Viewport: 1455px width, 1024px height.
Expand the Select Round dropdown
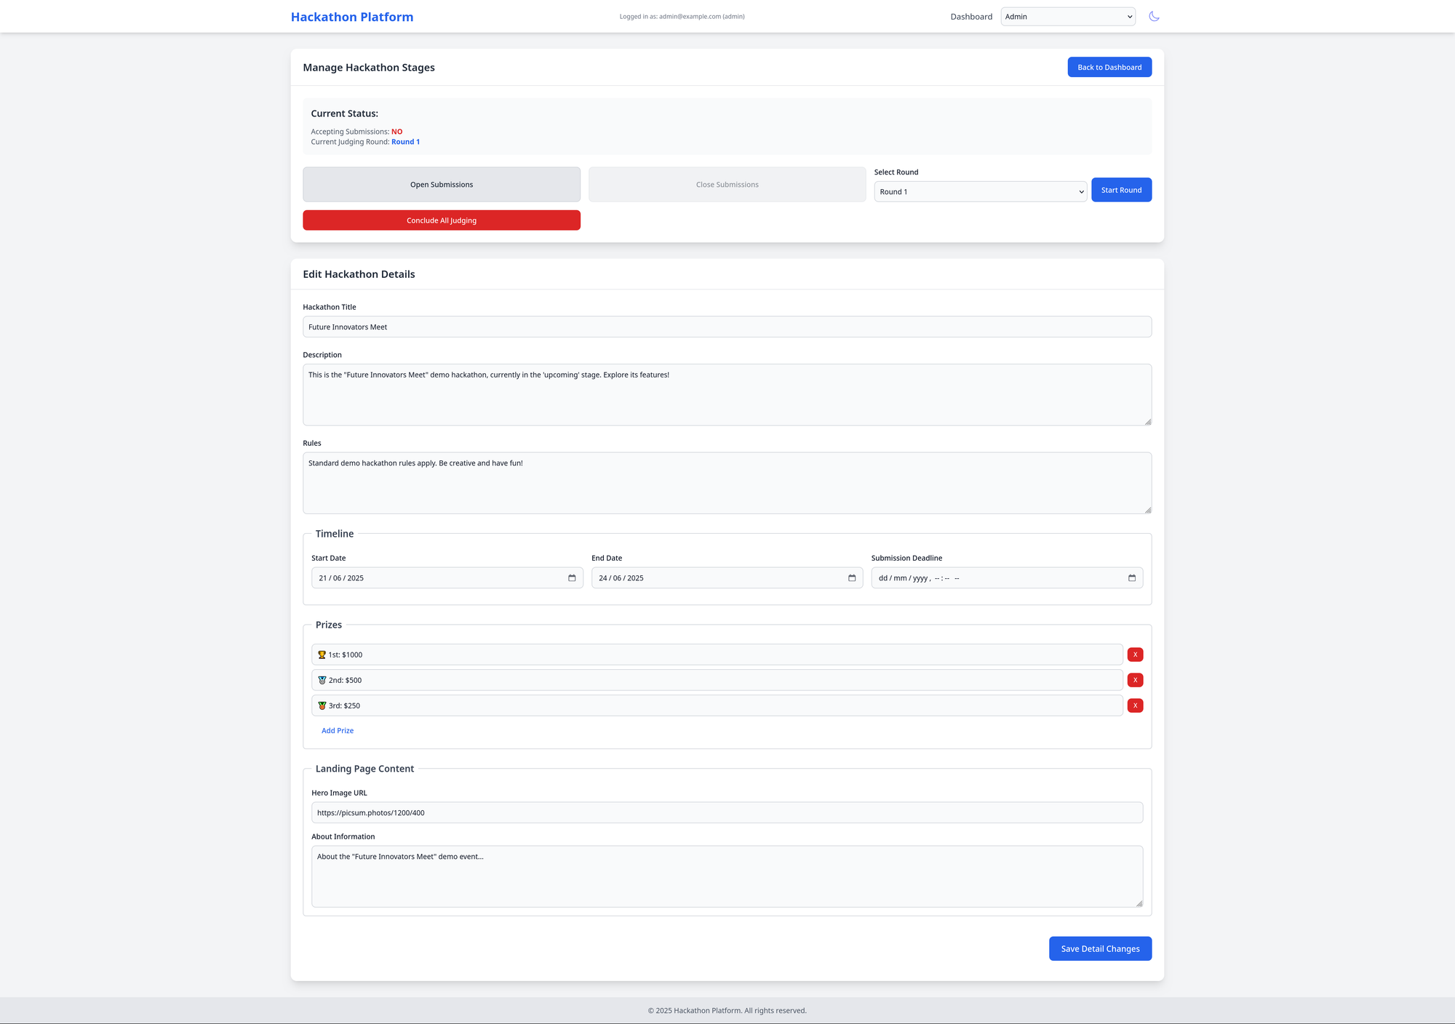click(x=980, y=192)
